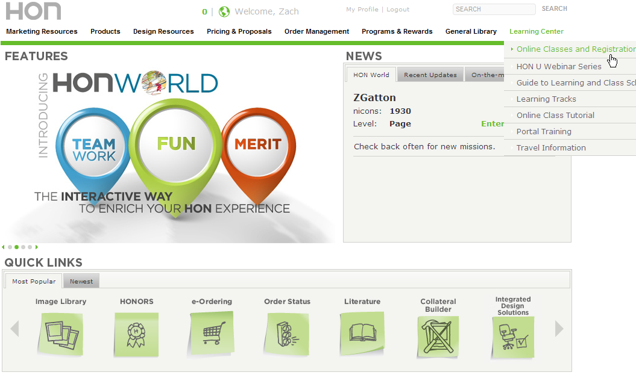Click the green globe icon beside Welcome
The width and height of the screenshot is (636, 381).
[224, 12]
